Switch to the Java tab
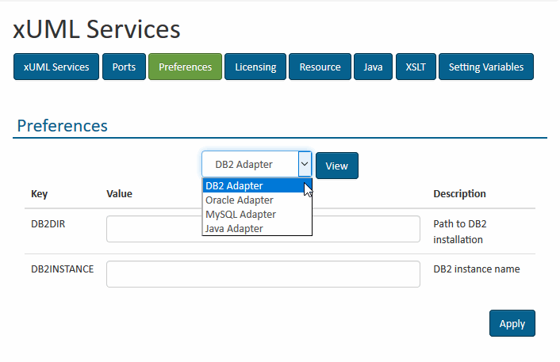This screenshot has width=560, height=362. point(373,67)
